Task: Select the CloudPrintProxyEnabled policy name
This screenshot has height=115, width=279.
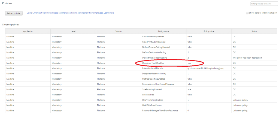Action: [x=153, y=37]
